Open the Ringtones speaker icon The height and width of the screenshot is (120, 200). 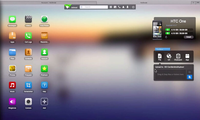(12, 102)
